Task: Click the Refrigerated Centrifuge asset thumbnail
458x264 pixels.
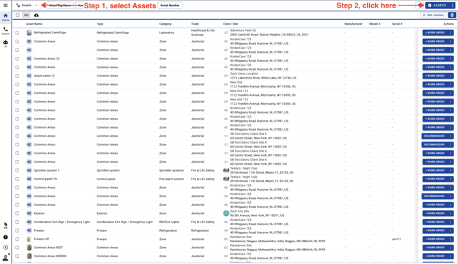Action: pyautogui.click(x=29, y=33)
